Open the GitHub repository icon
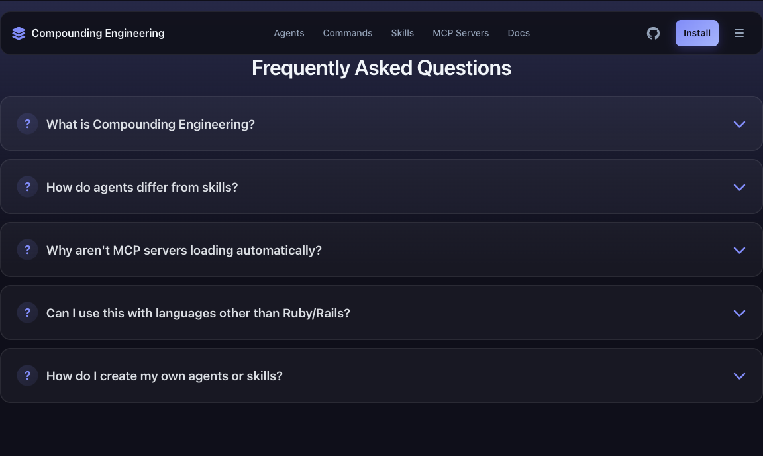The width and height of the screenshot is (763, 456). (653, 33)
